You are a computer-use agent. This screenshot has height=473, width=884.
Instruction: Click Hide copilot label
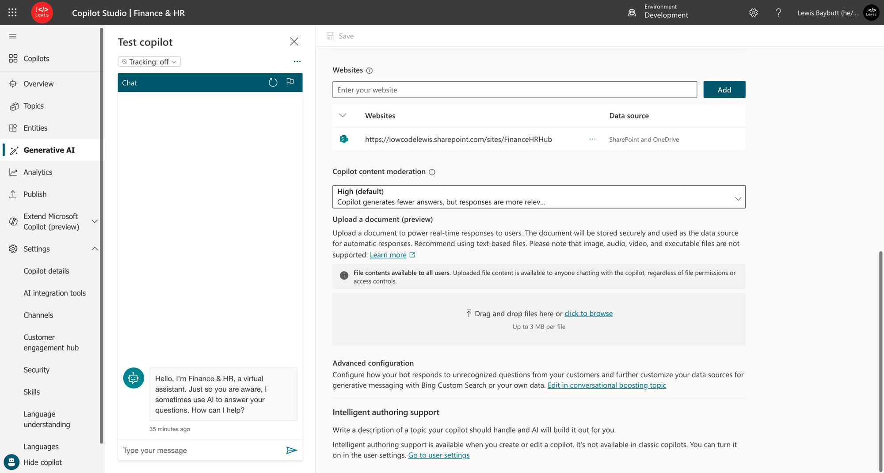pos(43,462)
